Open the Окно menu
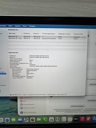Viewport: 96px width, 128px height. pyautogui.click(x=25, y=26)
